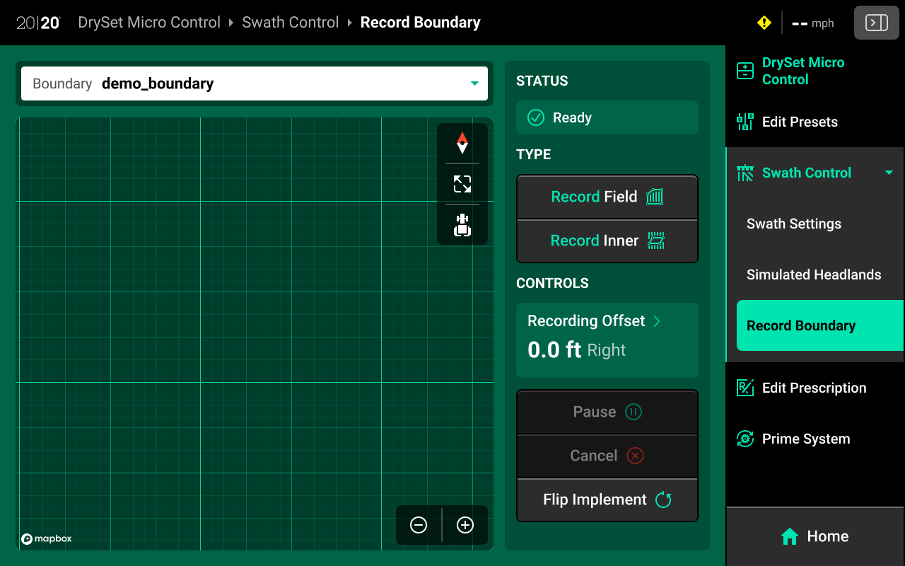Zoom out the map with minus
The height and width of the screenshot is (566, 905).
coord(419,525)
